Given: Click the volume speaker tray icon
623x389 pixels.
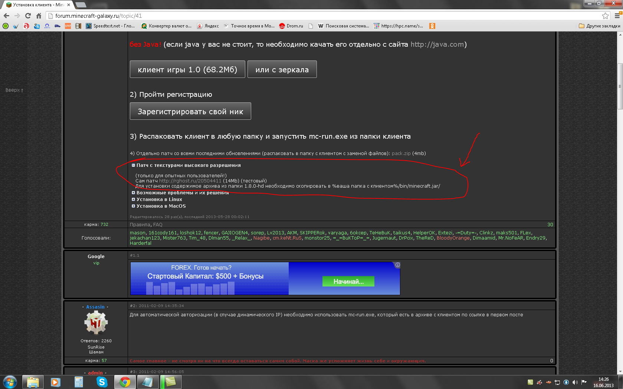Looking at the screenshot, I should 575,382.
